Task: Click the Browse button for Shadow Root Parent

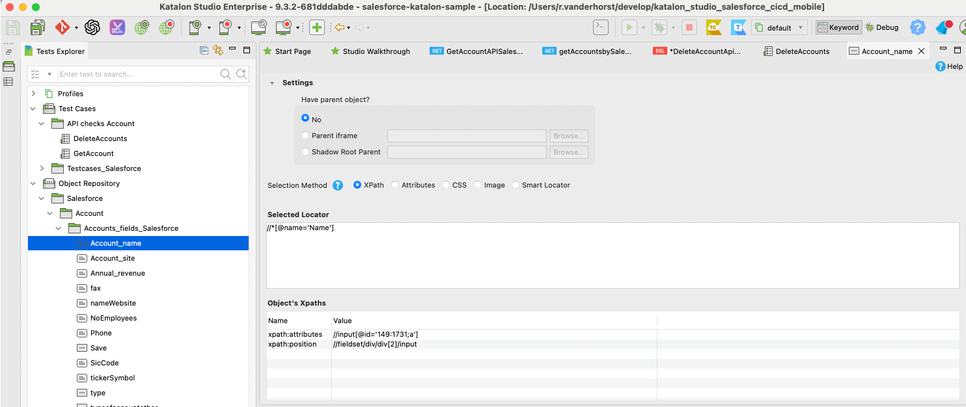Action: pyautogui.click(x=569, y=152)
